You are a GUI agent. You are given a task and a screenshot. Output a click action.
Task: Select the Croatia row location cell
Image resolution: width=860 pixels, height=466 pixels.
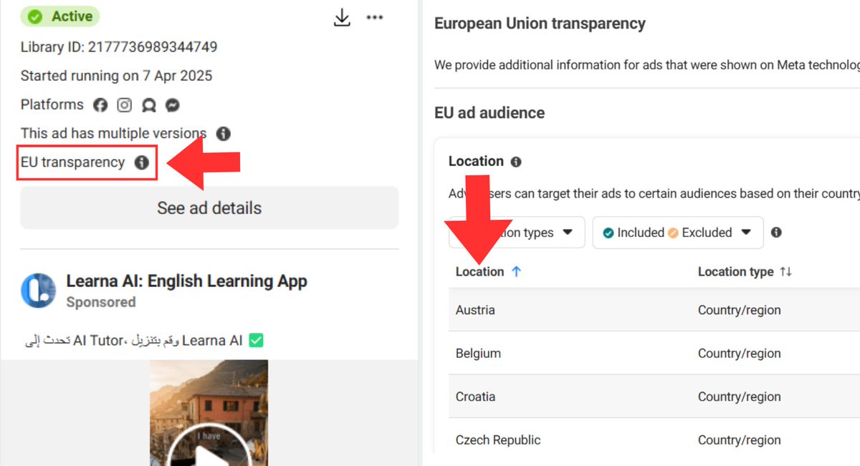pyautogui.click(x=475, y=397)
